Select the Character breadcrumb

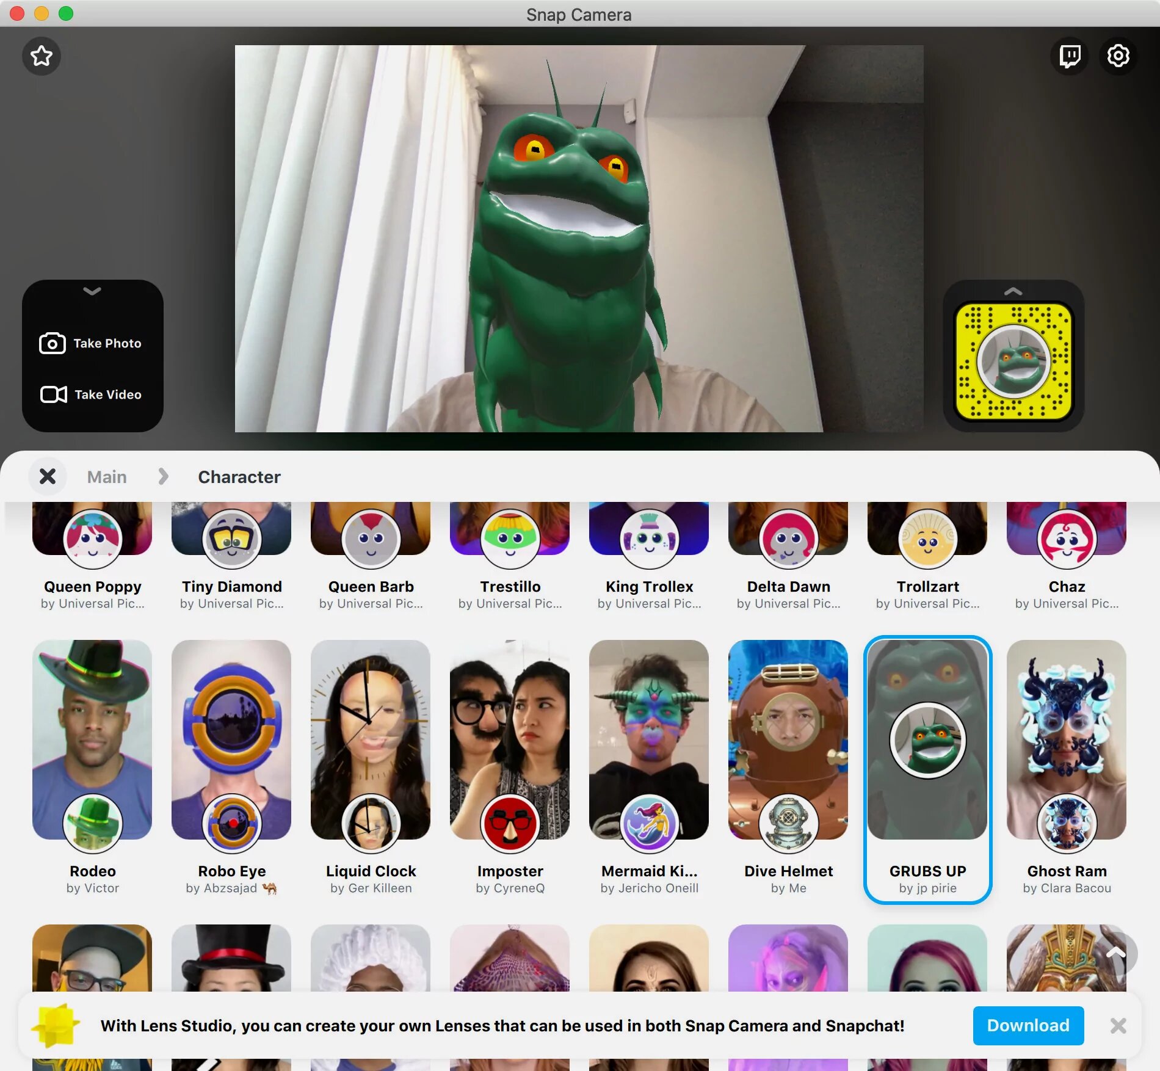(x=239, y=477)
